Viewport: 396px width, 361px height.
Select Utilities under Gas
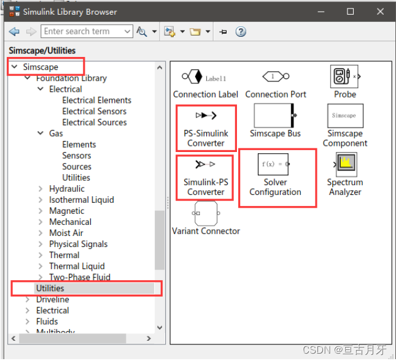point(76,178)
